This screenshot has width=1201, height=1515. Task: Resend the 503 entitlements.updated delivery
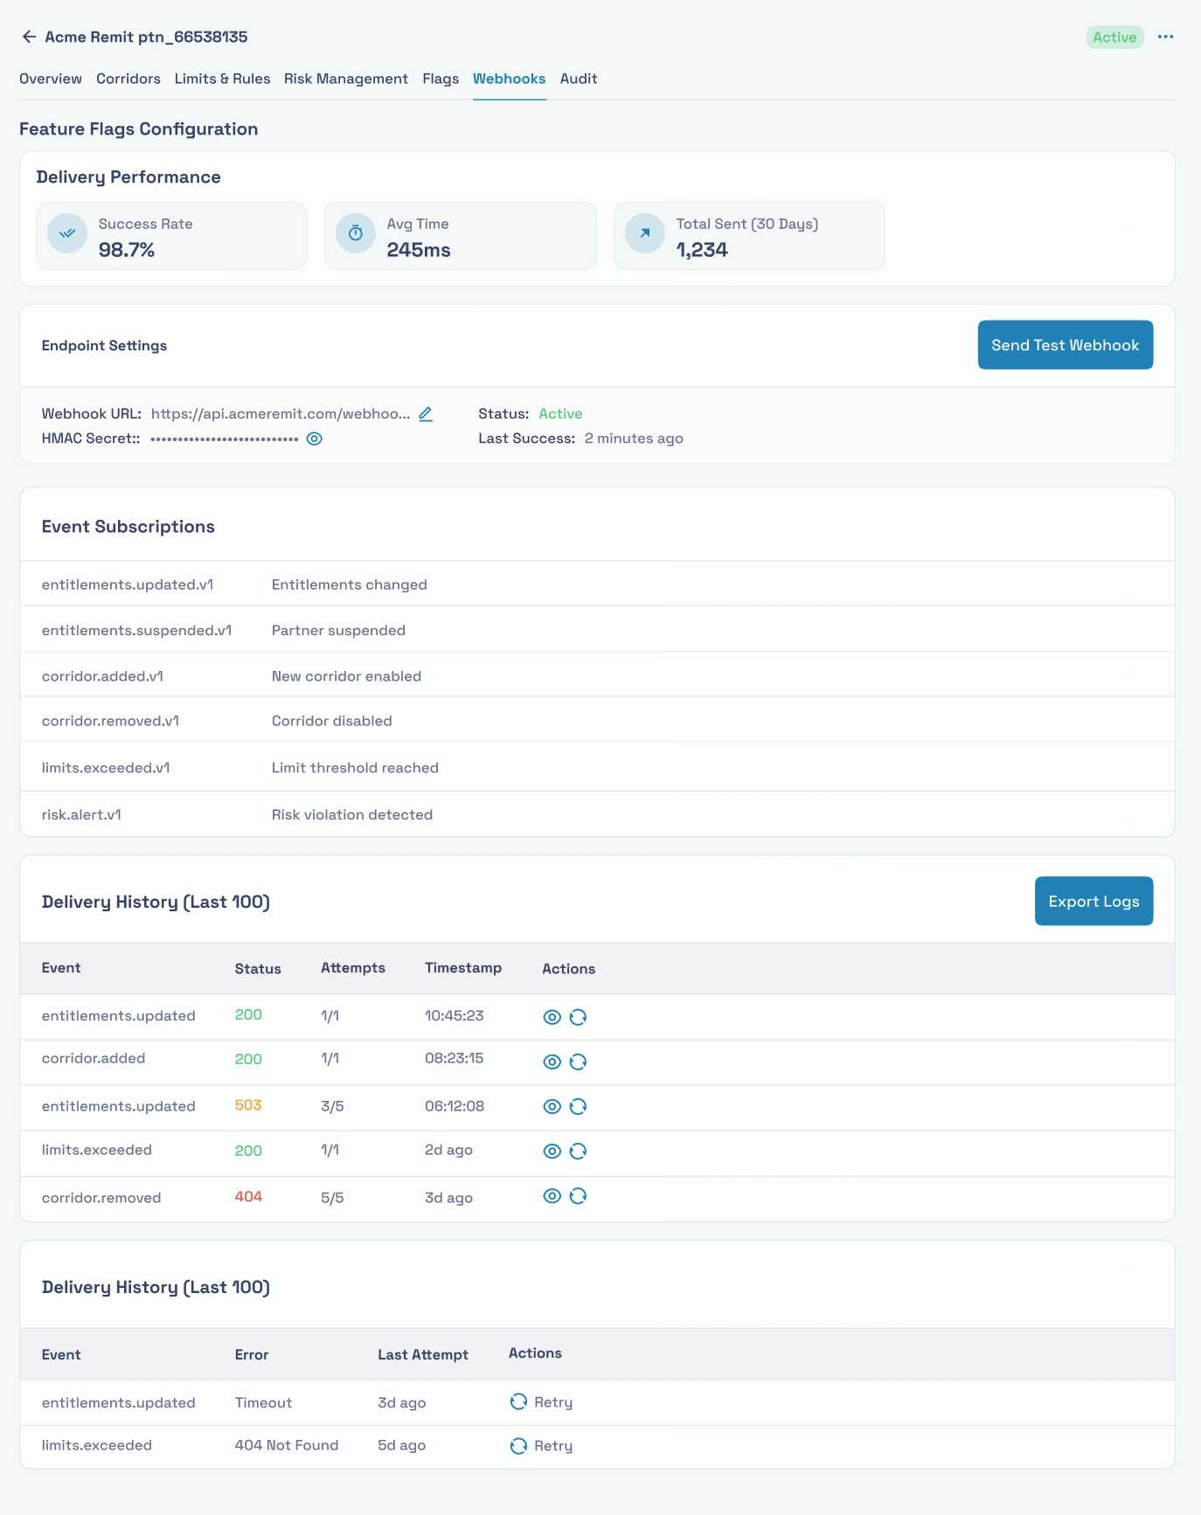(578, 1106)
